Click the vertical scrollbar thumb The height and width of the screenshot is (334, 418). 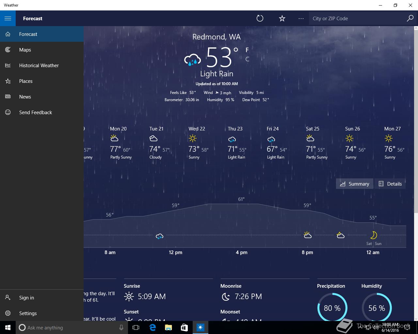point(416,122)
